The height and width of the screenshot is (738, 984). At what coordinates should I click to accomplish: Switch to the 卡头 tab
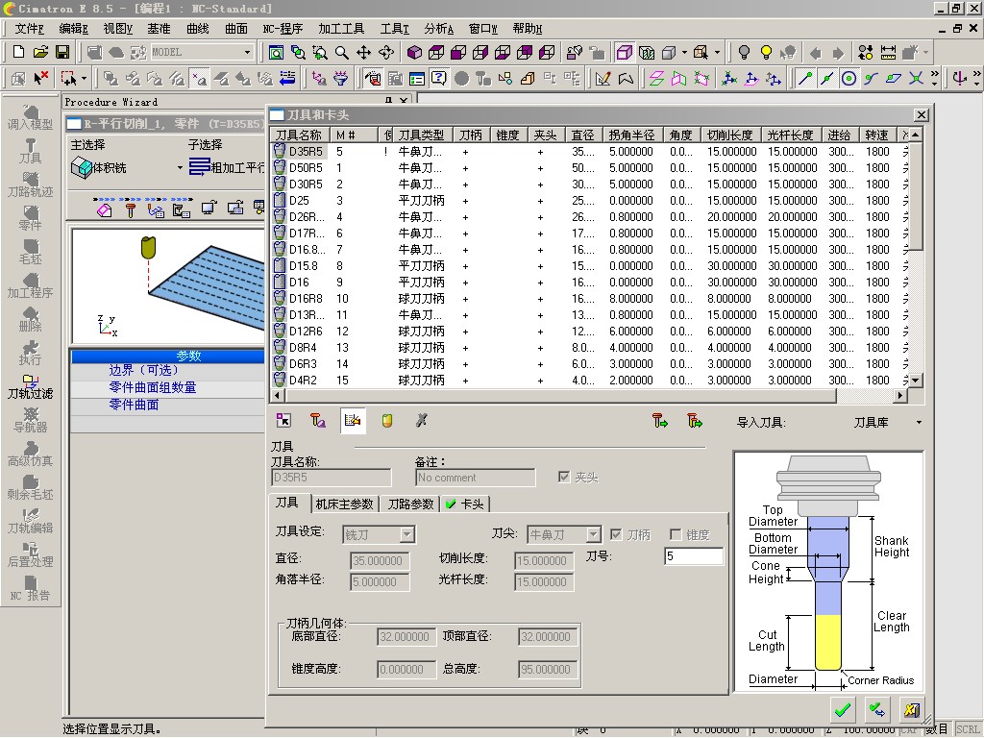tap(466, 504)
